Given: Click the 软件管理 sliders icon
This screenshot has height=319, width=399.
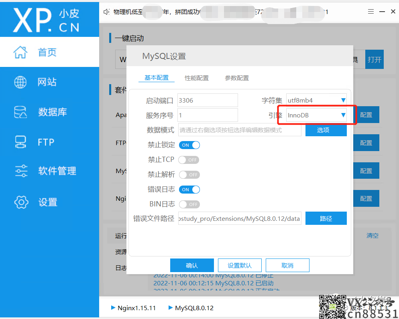Looking at the screenshot, I should coord(21,171).
